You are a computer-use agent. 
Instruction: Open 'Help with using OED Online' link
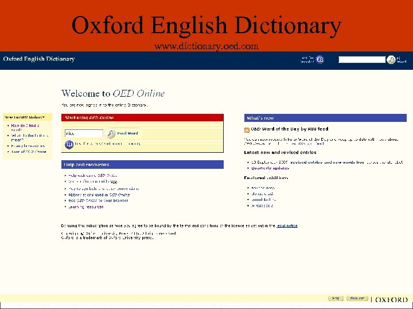coord(93,176)
